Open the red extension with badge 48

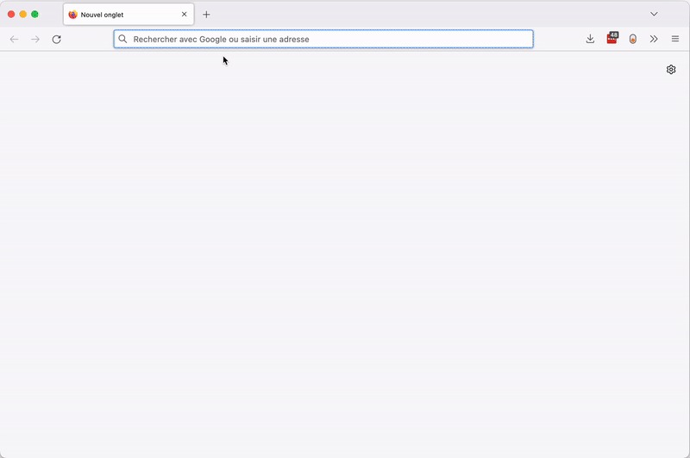[x=612, y=38]
